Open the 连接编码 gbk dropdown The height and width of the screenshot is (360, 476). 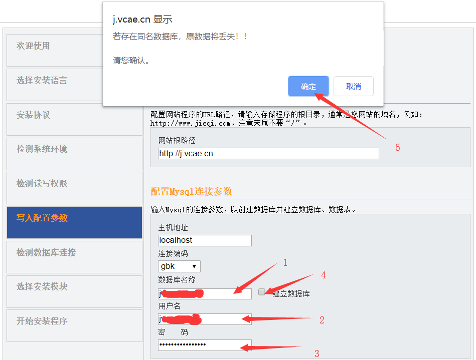[x=179, y=266]
